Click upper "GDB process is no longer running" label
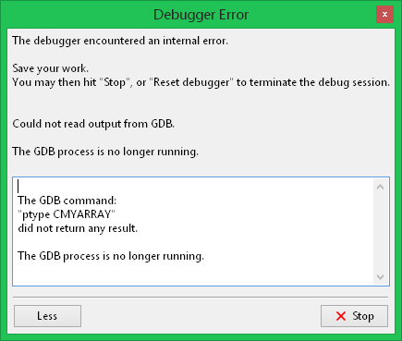Image resolution: width=402 pixels, height=341 pixels. pos(105,152)
